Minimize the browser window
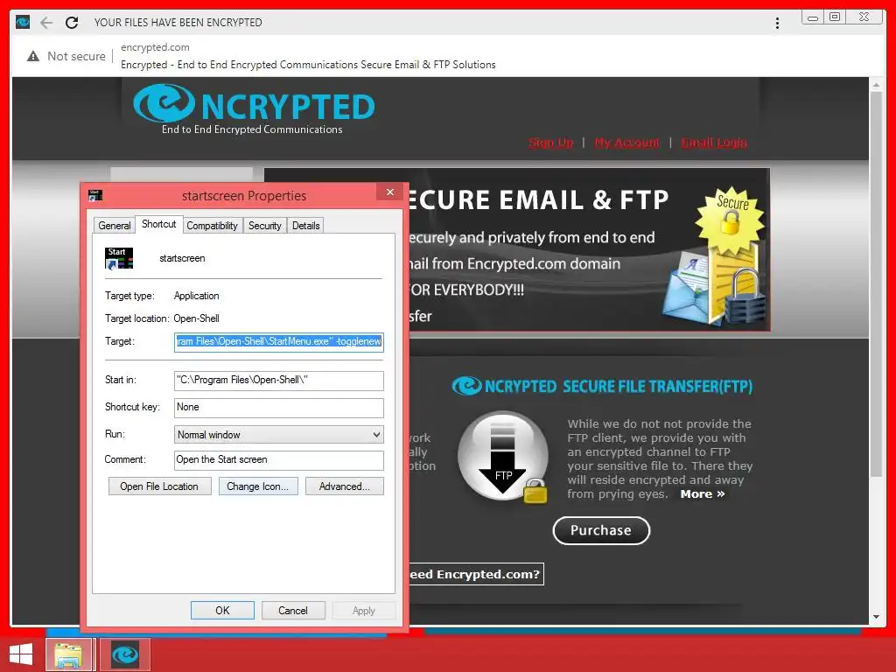Image resolution: width=896 pixels, height=672 pixels. [813, 17]
